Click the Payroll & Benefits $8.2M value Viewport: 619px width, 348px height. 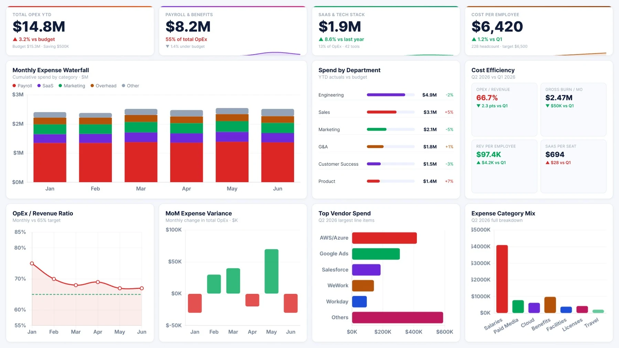(x=188, y=26)
